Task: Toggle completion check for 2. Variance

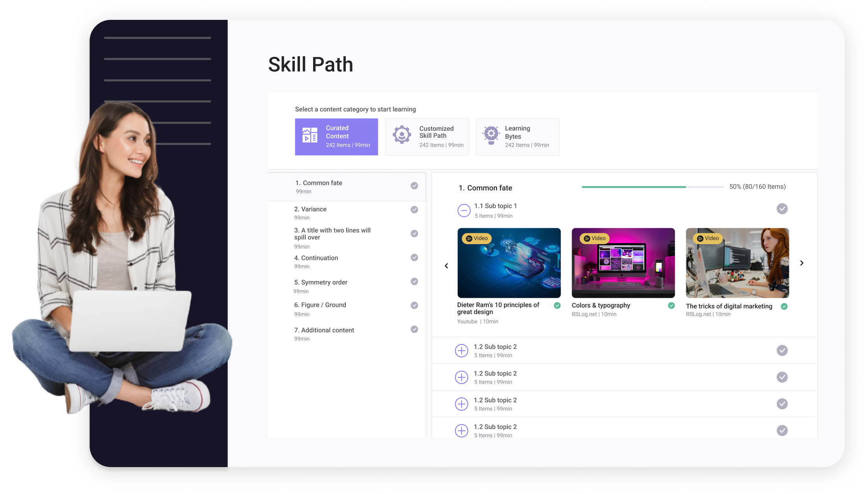Action: point(414,209)
